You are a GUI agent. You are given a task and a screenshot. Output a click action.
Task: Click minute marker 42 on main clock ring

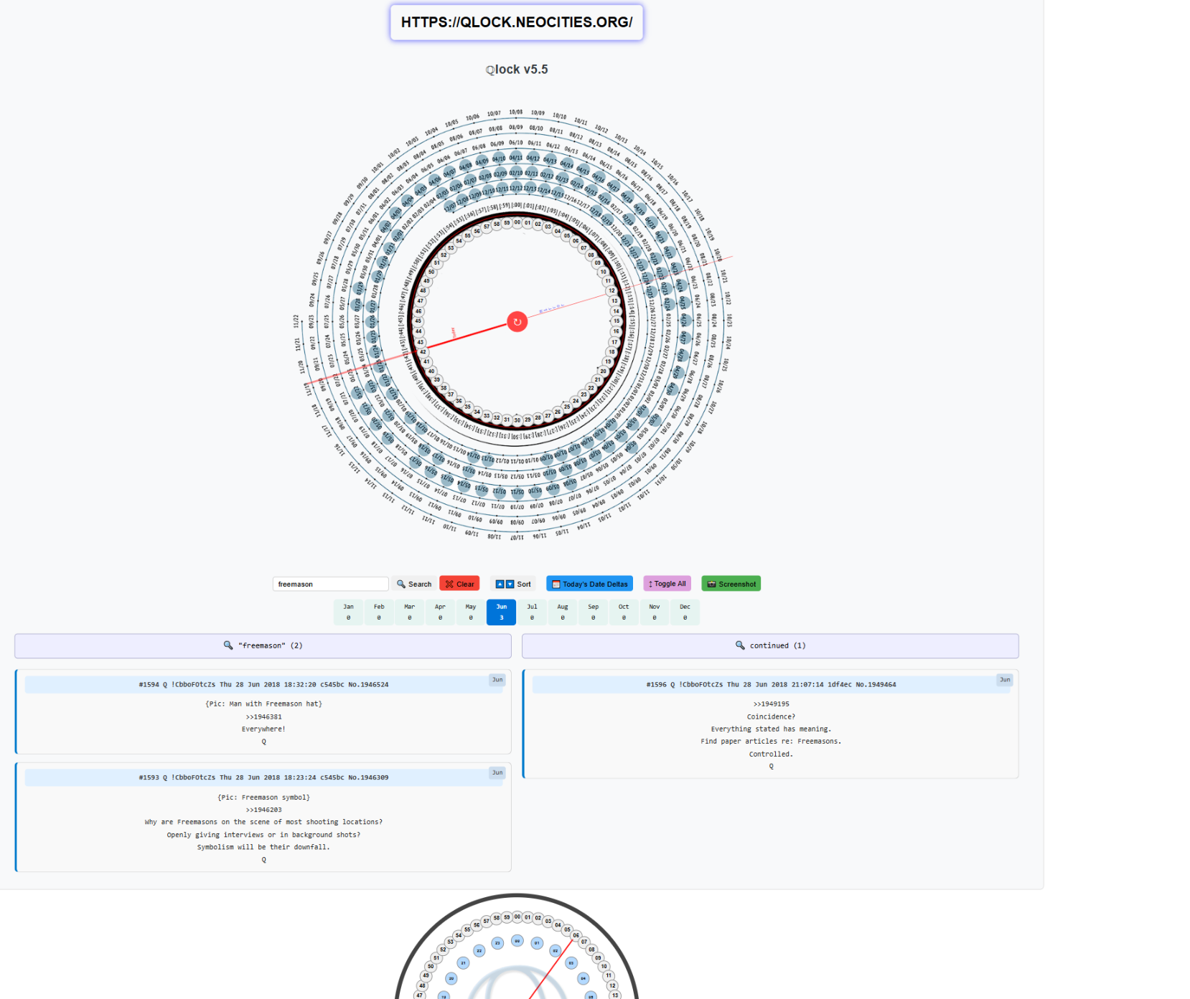click(x=423, y=352)
